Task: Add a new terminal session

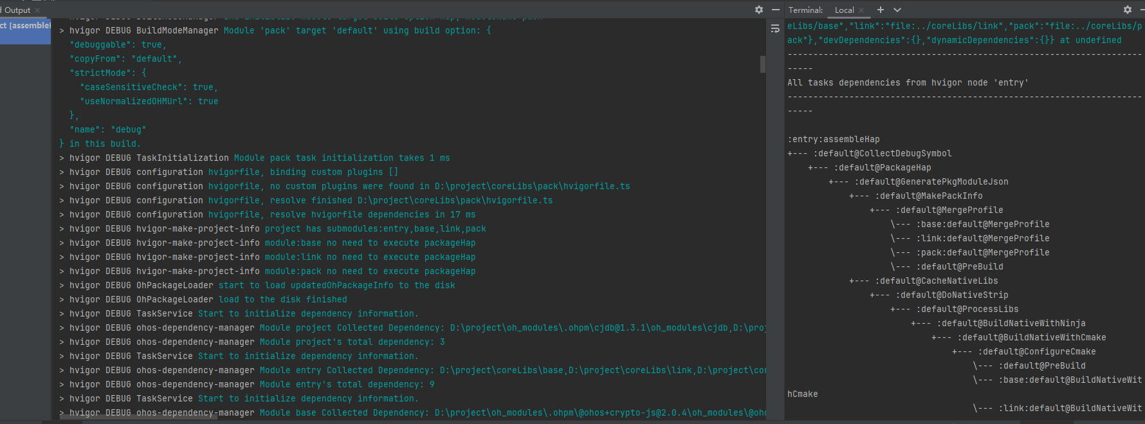Action: pos(881,10)
